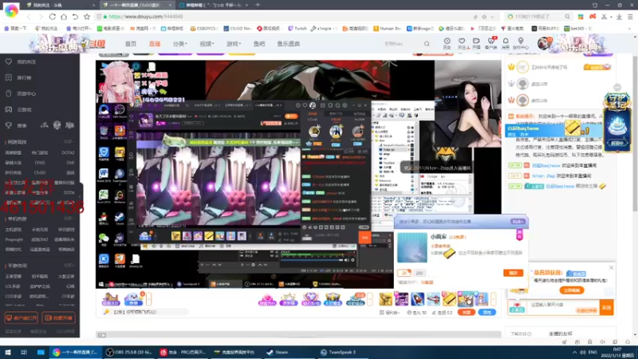Open the browser downloads icon

[619, 17]
